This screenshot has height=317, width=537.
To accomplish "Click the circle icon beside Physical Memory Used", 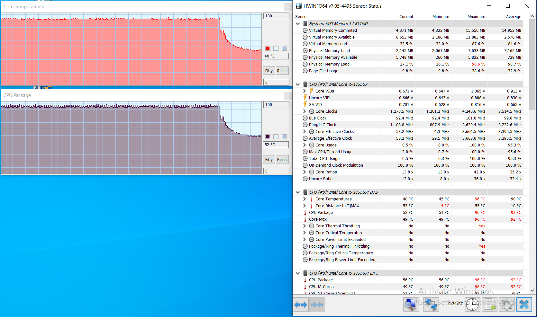I will (x=305, y=50).
